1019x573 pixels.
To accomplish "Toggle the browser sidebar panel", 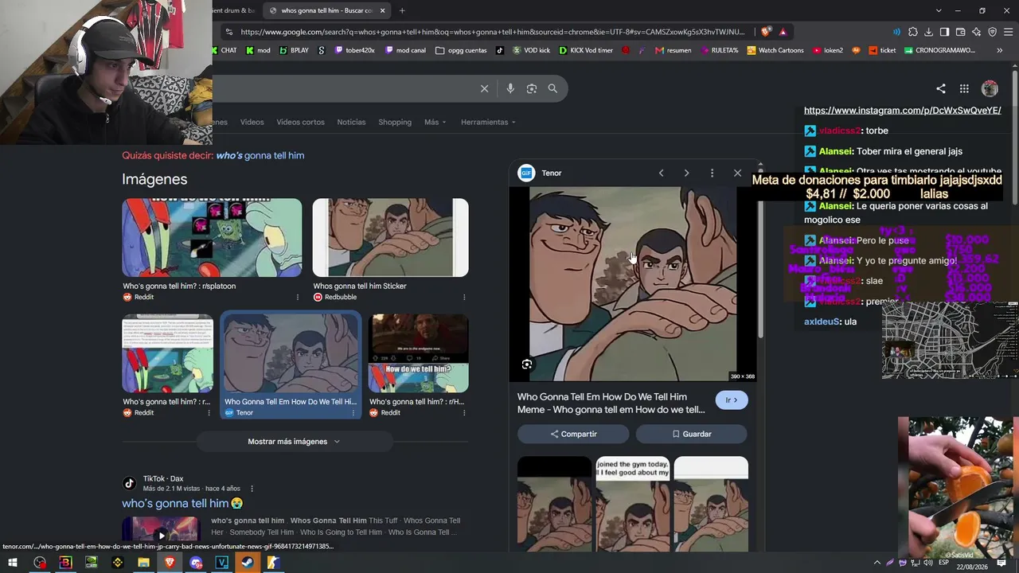I will pyautogui.click(x=944, y=32).
